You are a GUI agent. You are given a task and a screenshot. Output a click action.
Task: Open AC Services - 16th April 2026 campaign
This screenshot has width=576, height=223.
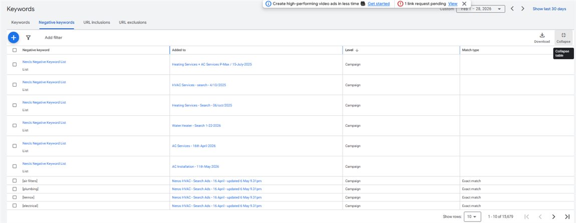(x=194, y=146)
